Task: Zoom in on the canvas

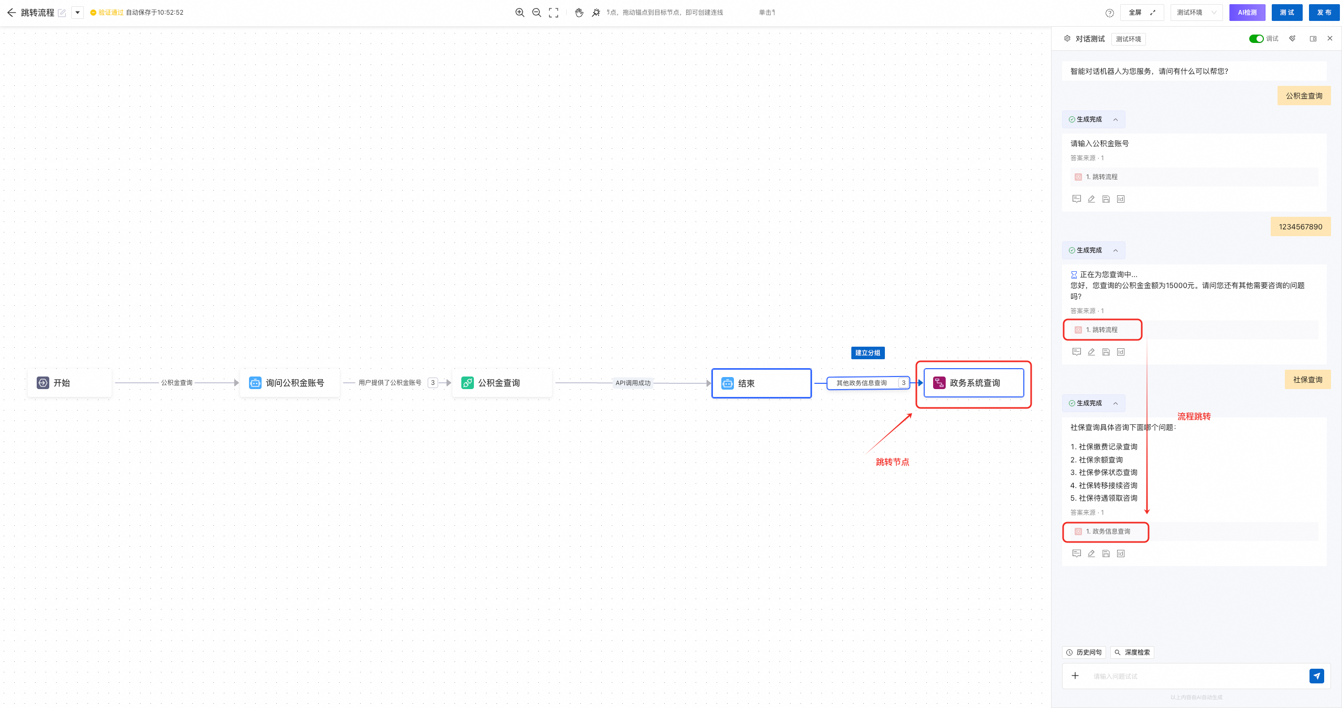Action: click(x=520, y=13)
